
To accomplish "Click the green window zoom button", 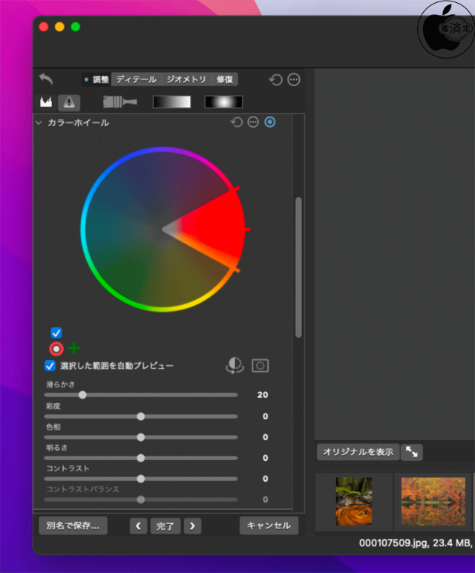I will (76, 27).
